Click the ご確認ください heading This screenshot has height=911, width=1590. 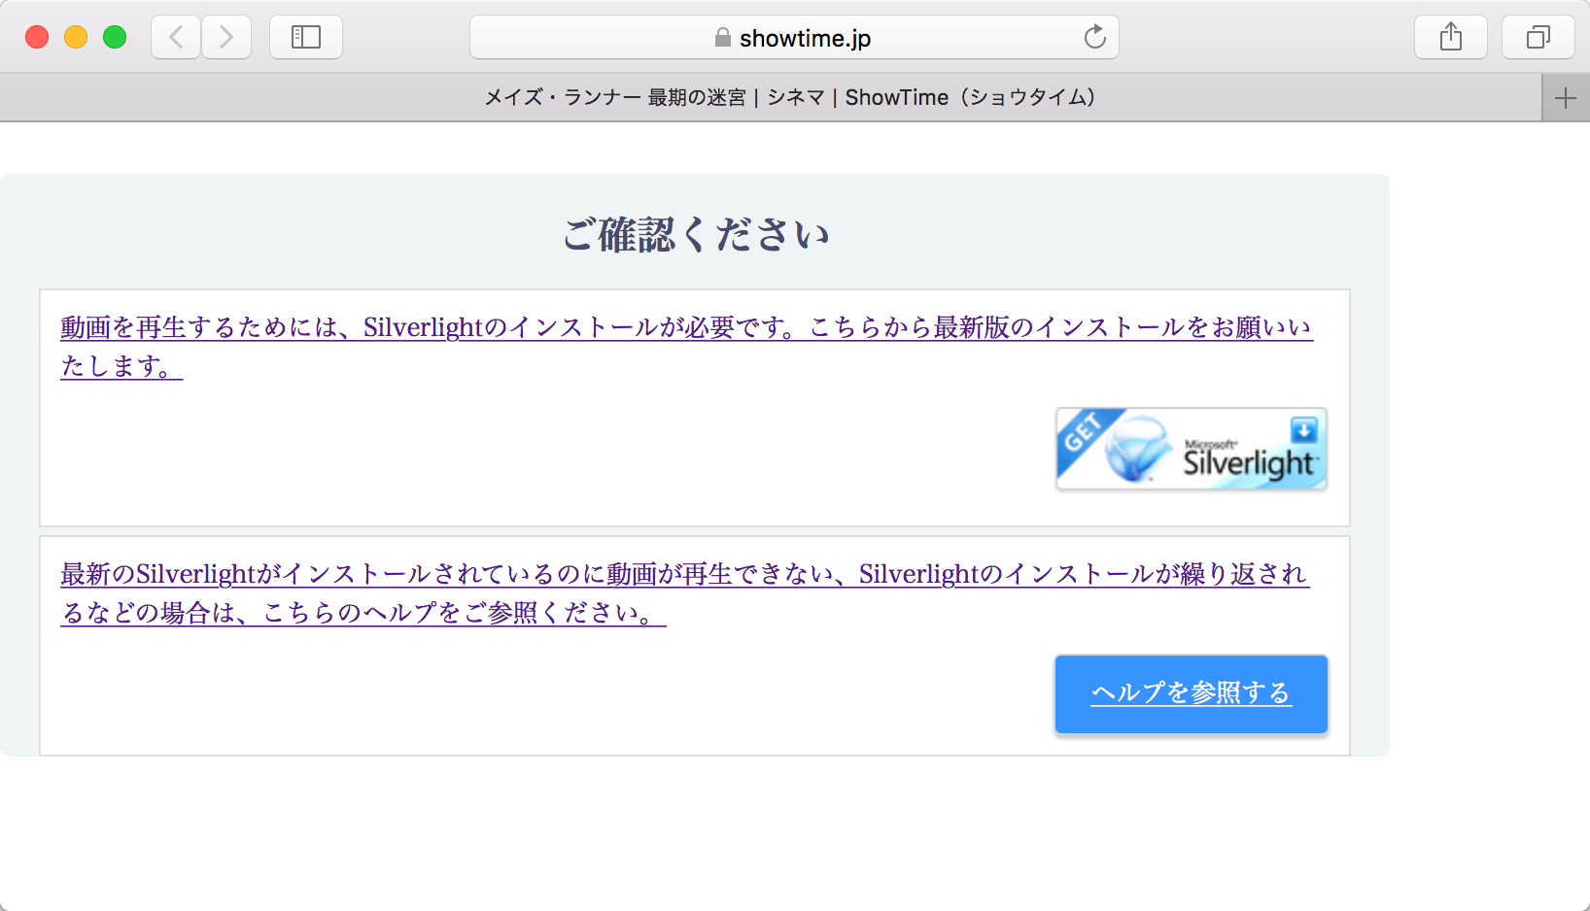tap(695, 234)
